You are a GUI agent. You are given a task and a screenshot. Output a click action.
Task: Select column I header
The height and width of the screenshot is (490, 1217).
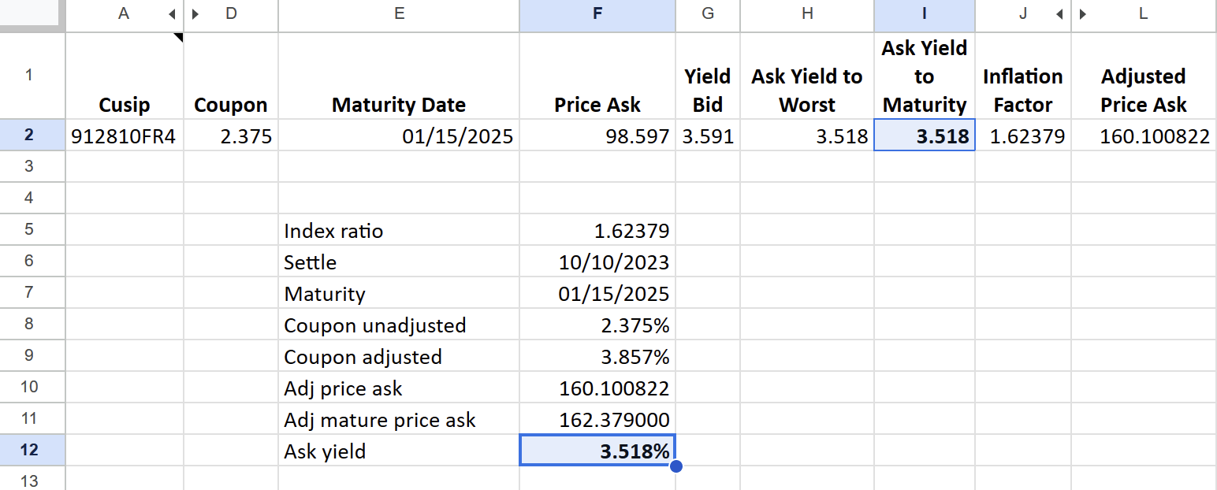click(x=924, y=14)
